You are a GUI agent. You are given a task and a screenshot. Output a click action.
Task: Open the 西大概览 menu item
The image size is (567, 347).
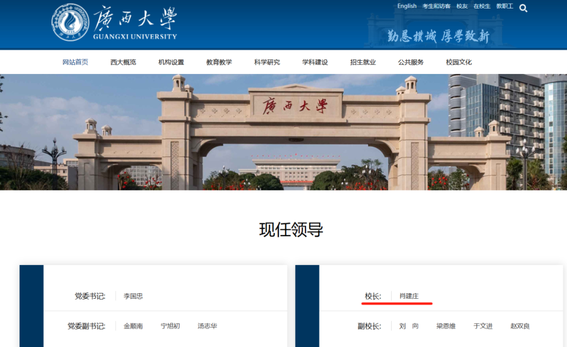click(123, 62)
